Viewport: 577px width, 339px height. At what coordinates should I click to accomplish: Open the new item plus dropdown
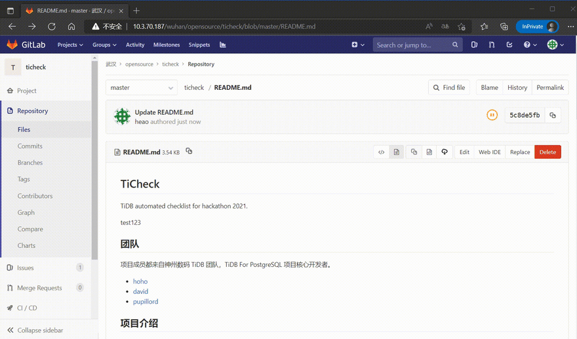pyautogui.click(x=358, y=45)
